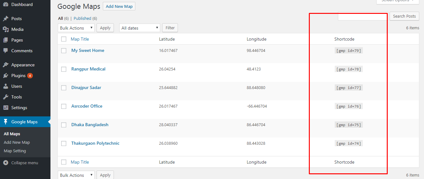Focus the search posts input field

pyautogui.click(x=363, y=16)
